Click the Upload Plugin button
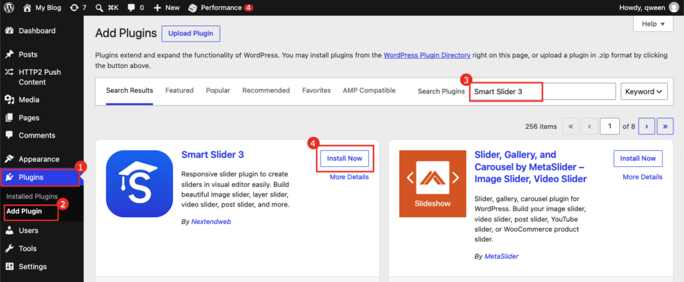This screenshot has width=684, height=282. [x=190, y=33]
